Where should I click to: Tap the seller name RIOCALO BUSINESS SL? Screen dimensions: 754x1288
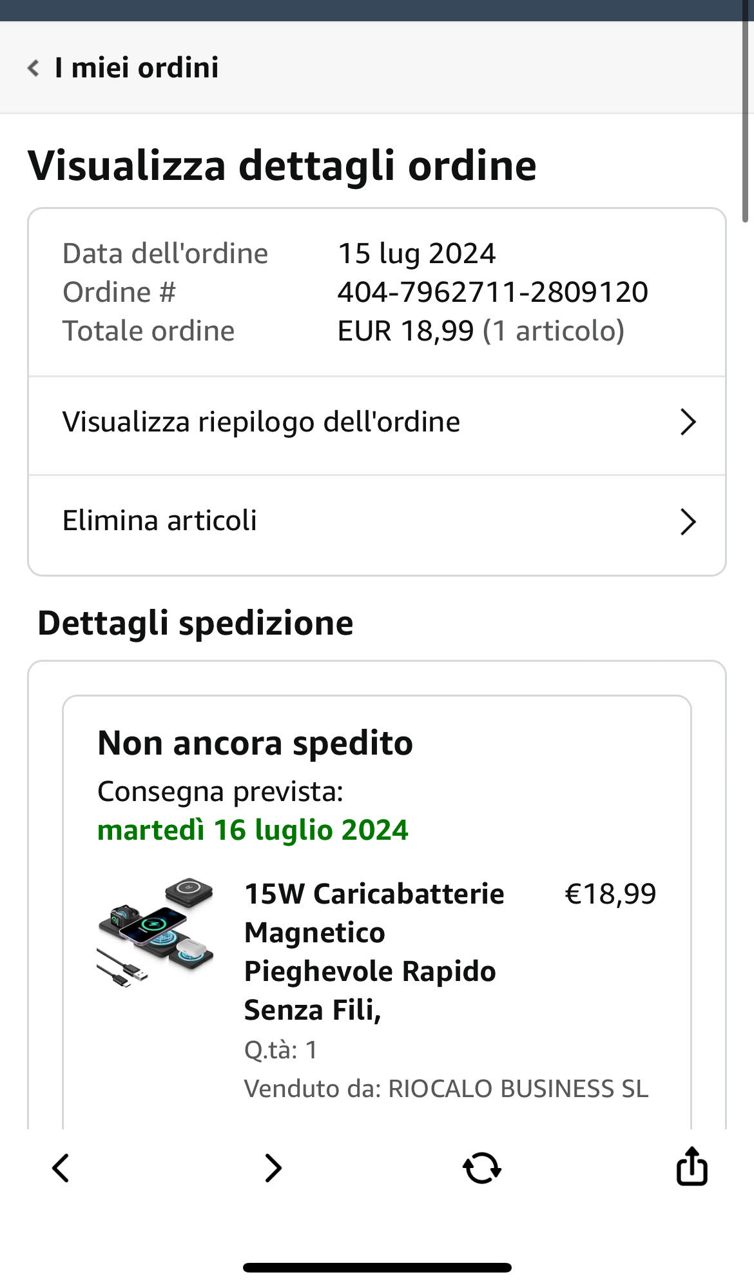pyautogui.click(x=517, y=1089)
